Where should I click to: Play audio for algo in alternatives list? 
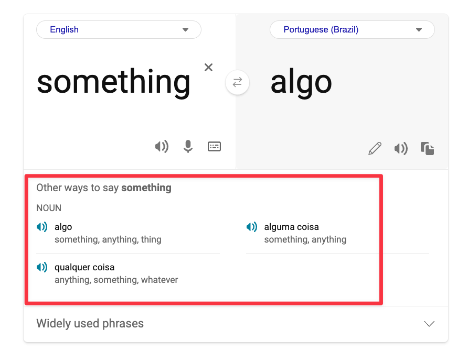41,227
